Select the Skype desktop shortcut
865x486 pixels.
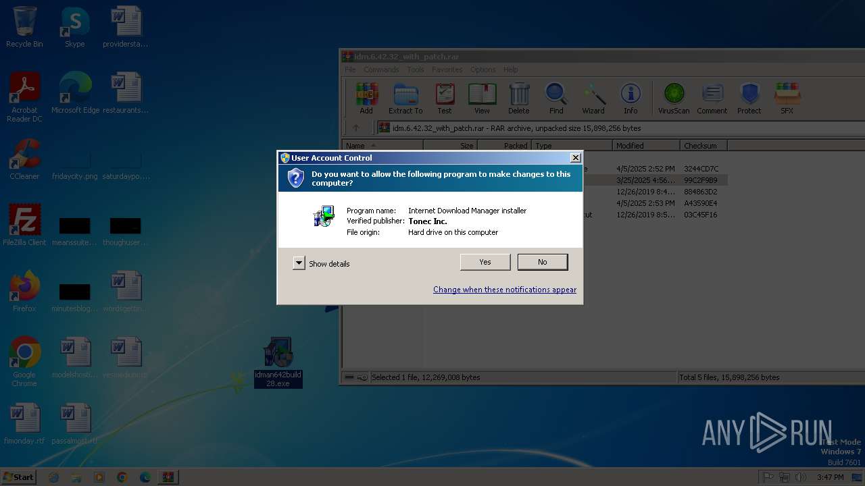point(75,27)
